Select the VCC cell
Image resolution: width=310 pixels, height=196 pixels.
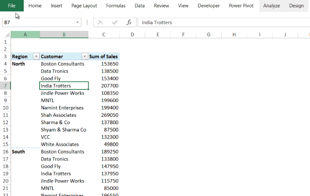click(x=64, y=137)
